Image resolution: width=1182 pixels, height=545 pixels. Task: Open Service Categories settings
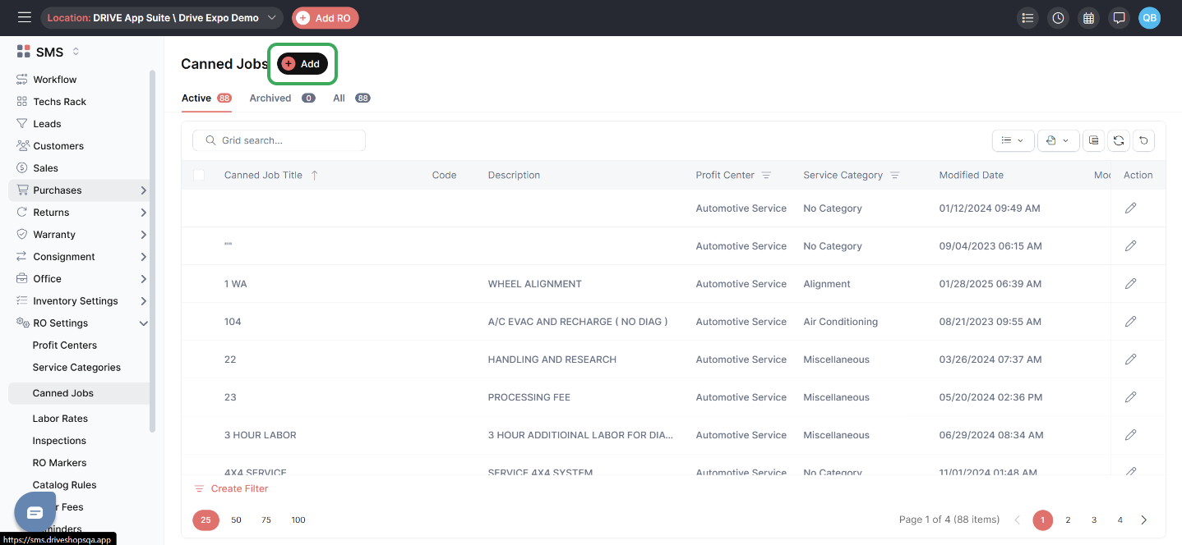point(76,368)
